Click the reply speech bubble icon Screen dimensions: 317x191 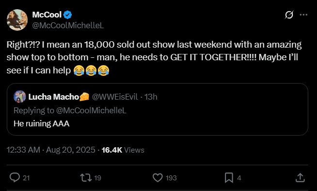15,177
